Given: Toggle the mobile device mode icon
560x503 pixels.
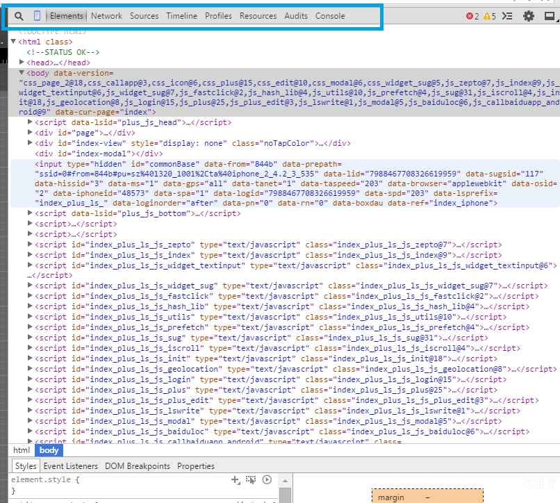Looking at the screenshot, I should coord(37,16).
